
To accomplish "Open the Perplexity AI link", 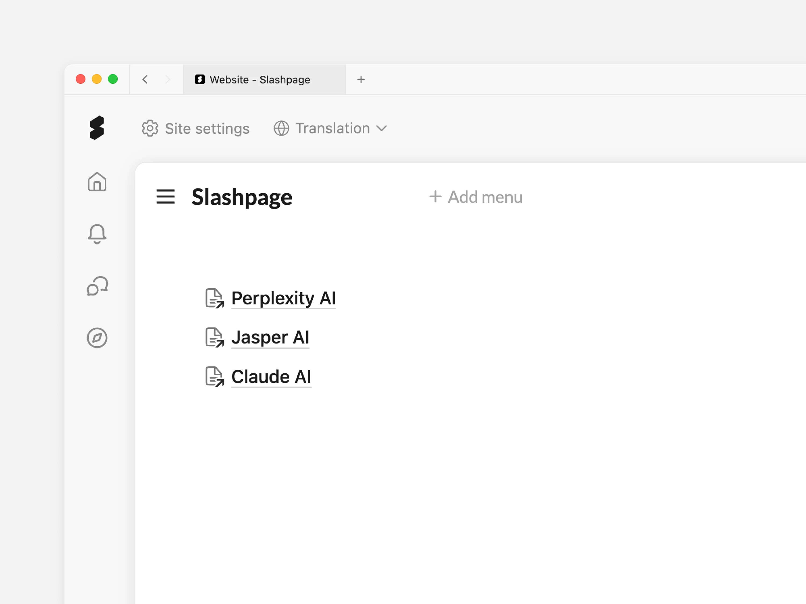I will coord(283,298).
